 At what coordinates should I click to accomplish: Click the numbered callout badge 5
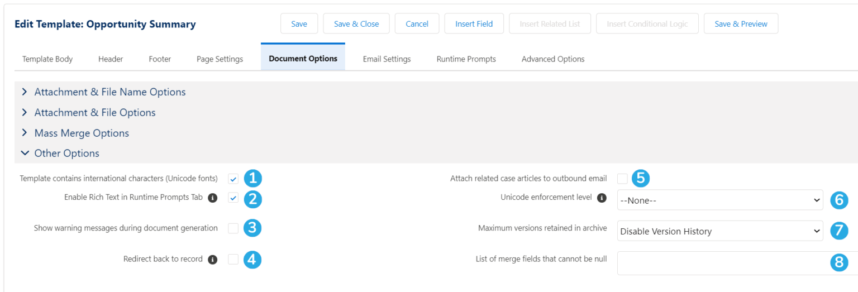[641, 179]
